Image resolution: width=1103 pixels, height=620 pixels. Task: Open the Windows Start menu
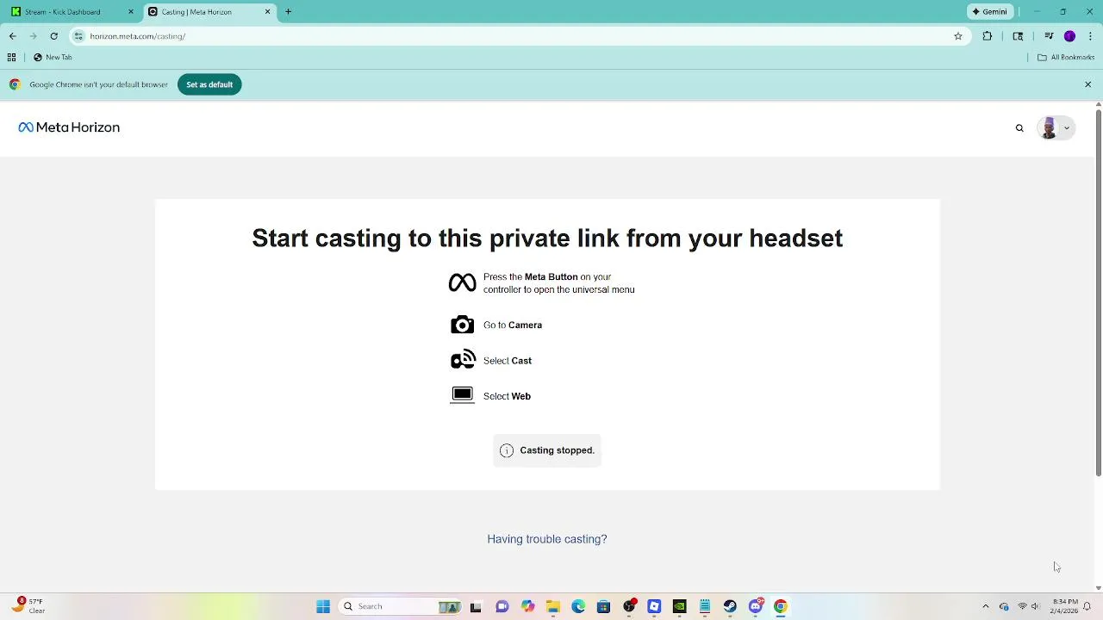tap(323, 606)
